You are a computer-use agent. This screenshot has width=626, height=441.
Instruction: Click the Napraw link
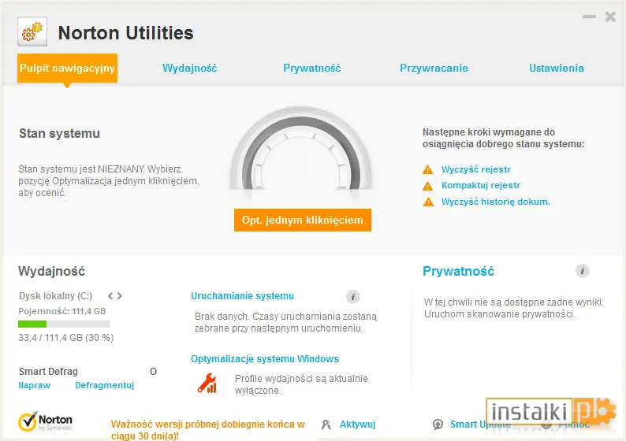click(35, 385)
